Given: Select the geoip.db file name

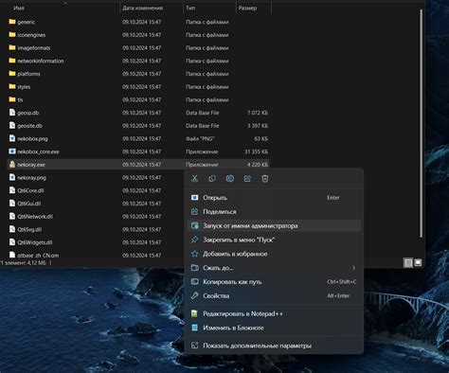Looking at the screenshot, I should 28,113.
